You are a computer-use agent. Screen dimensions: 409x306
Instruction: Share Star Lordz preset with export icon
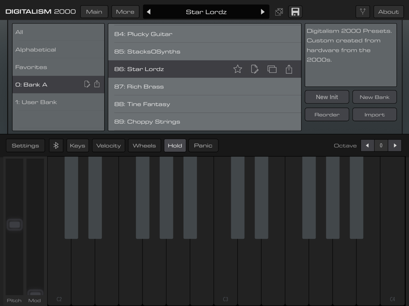(289, 69)
